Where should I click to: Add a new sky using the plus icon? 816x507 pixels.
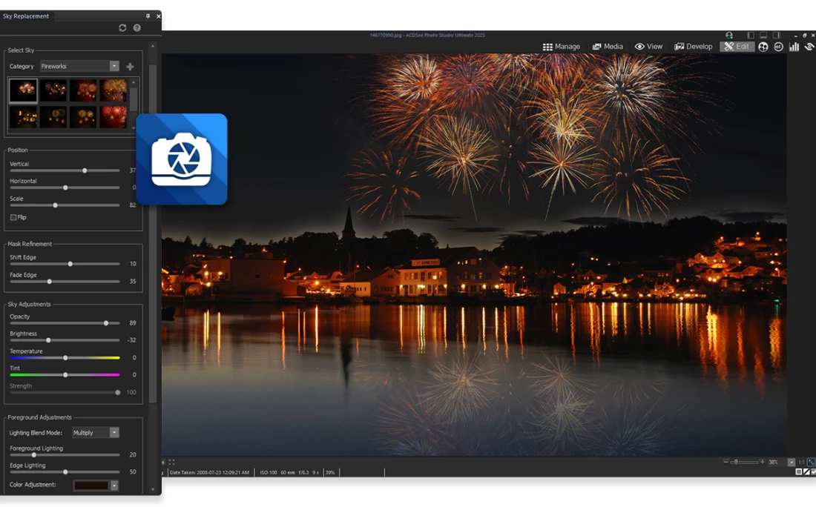click(x=131, y=67)
